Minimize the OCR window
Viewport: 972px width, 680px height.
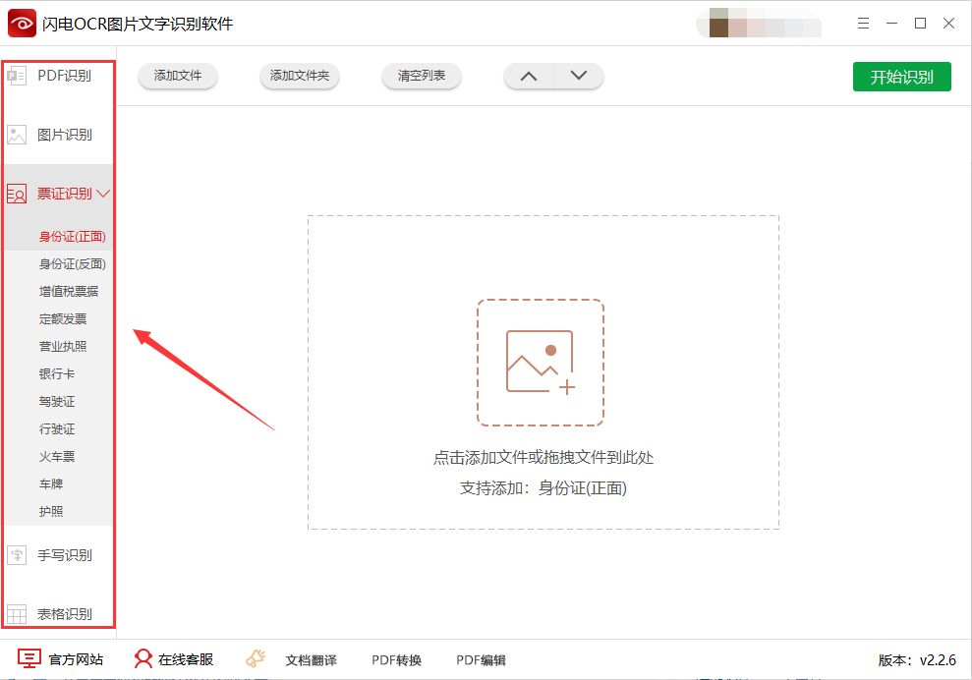pos(892,24)
